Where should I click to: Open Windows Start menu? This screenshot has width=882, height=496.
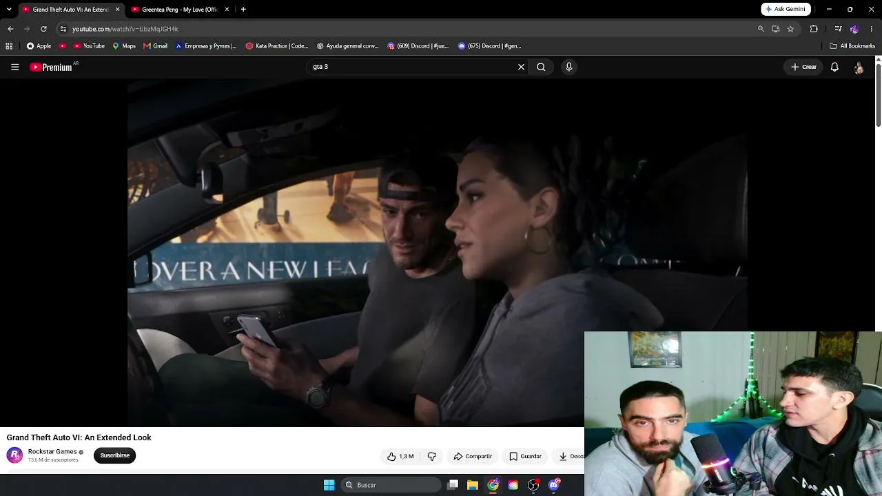(329, 485)
